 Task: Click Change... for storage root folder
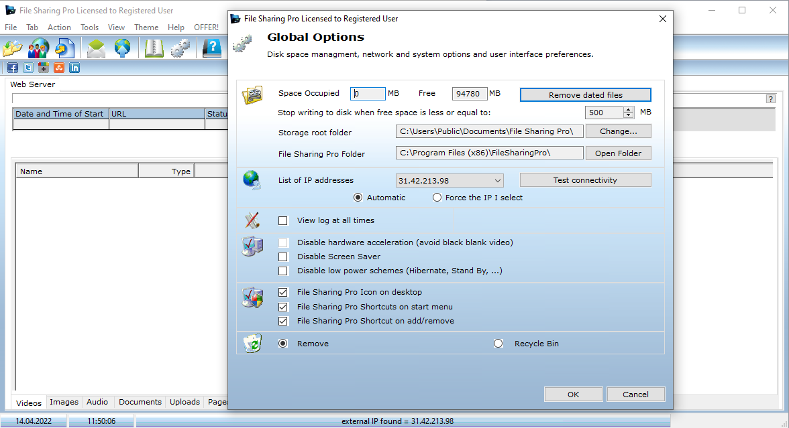point(619,131)
